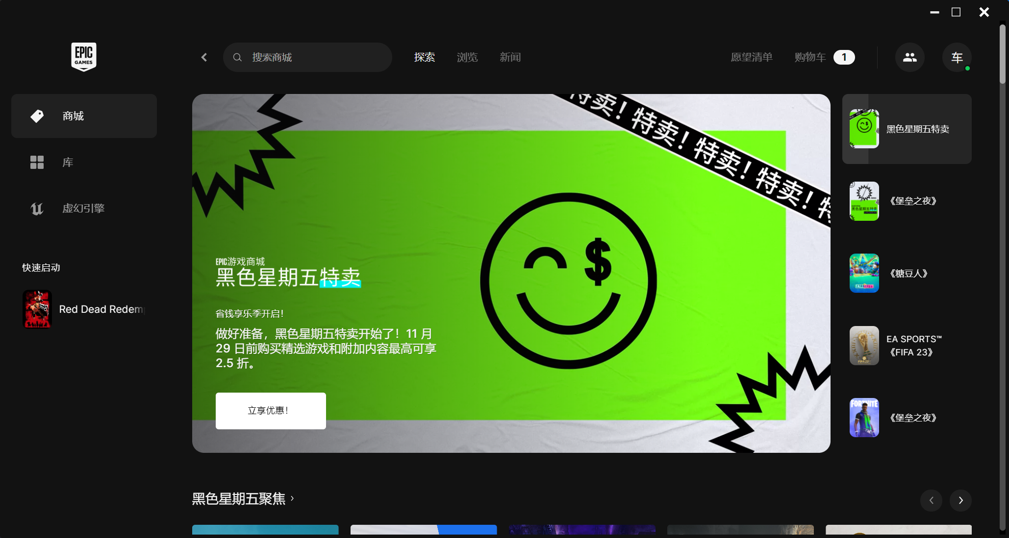Maximize the Epic Games Launcher window
The image size is (1009, 538).
pos(956,12)
